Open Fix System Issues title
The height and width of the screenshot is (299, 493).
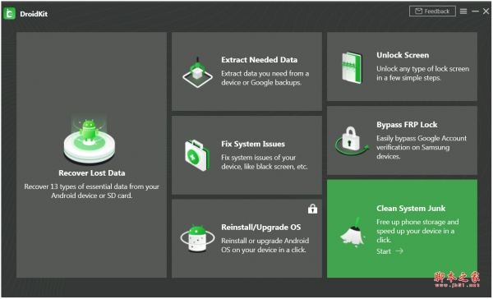point(253,144)
